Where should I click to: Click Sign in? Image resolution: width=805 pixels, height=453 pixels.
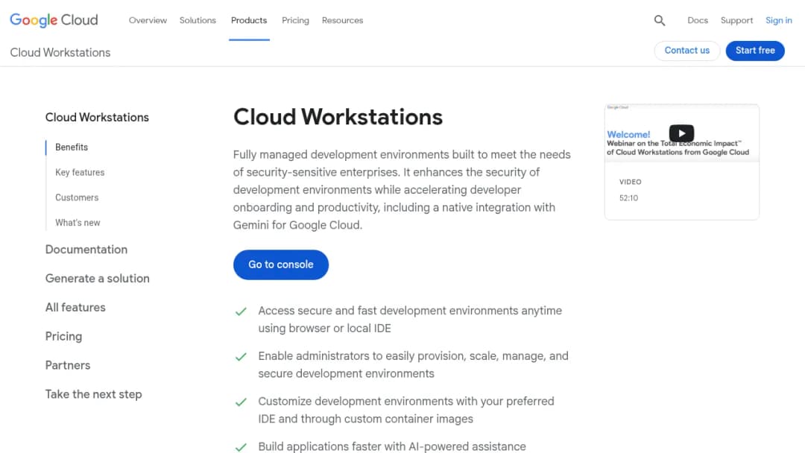pos(779,21)
